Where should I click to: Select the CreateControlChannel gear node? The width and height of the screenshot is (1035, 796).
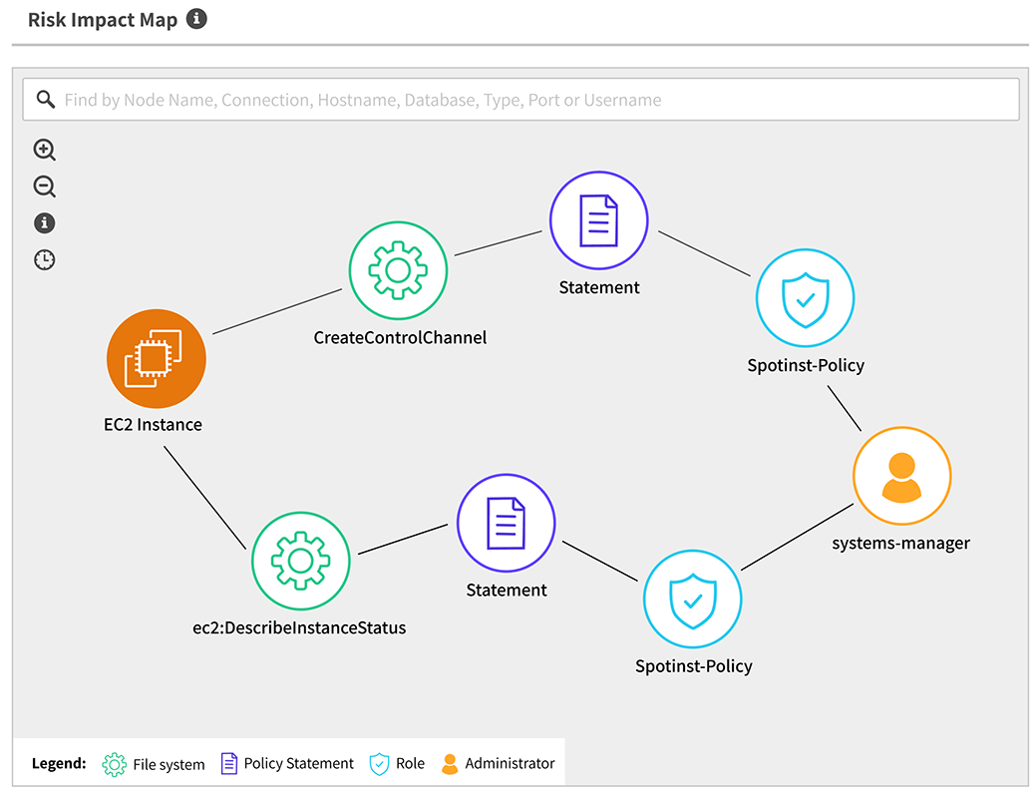tap(398, 269)
